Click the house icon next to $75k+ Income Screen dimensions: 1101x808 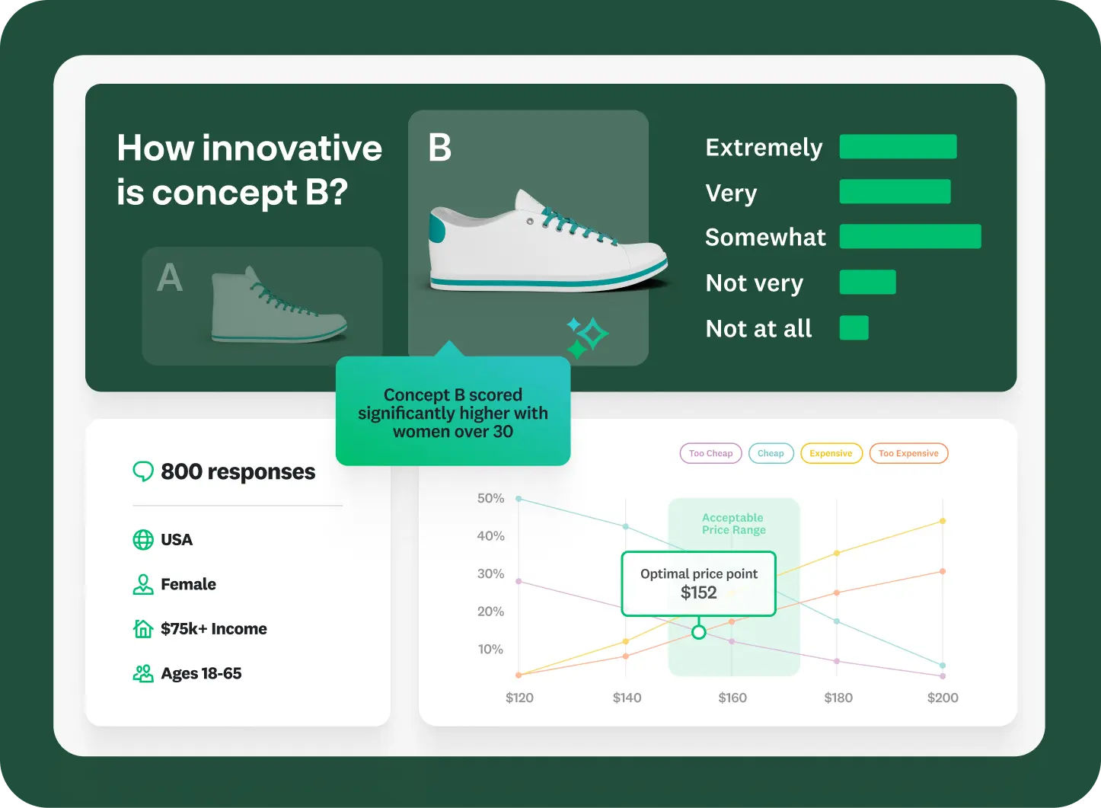143,629
